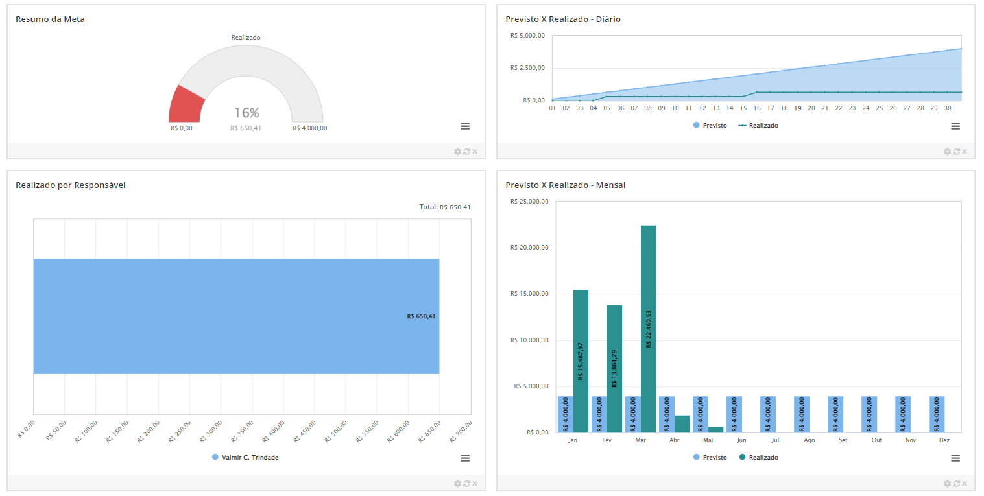Toggle Realizado series in the Mensal chart legend
This screenshot has height=496, width=984.
point(758,458)
